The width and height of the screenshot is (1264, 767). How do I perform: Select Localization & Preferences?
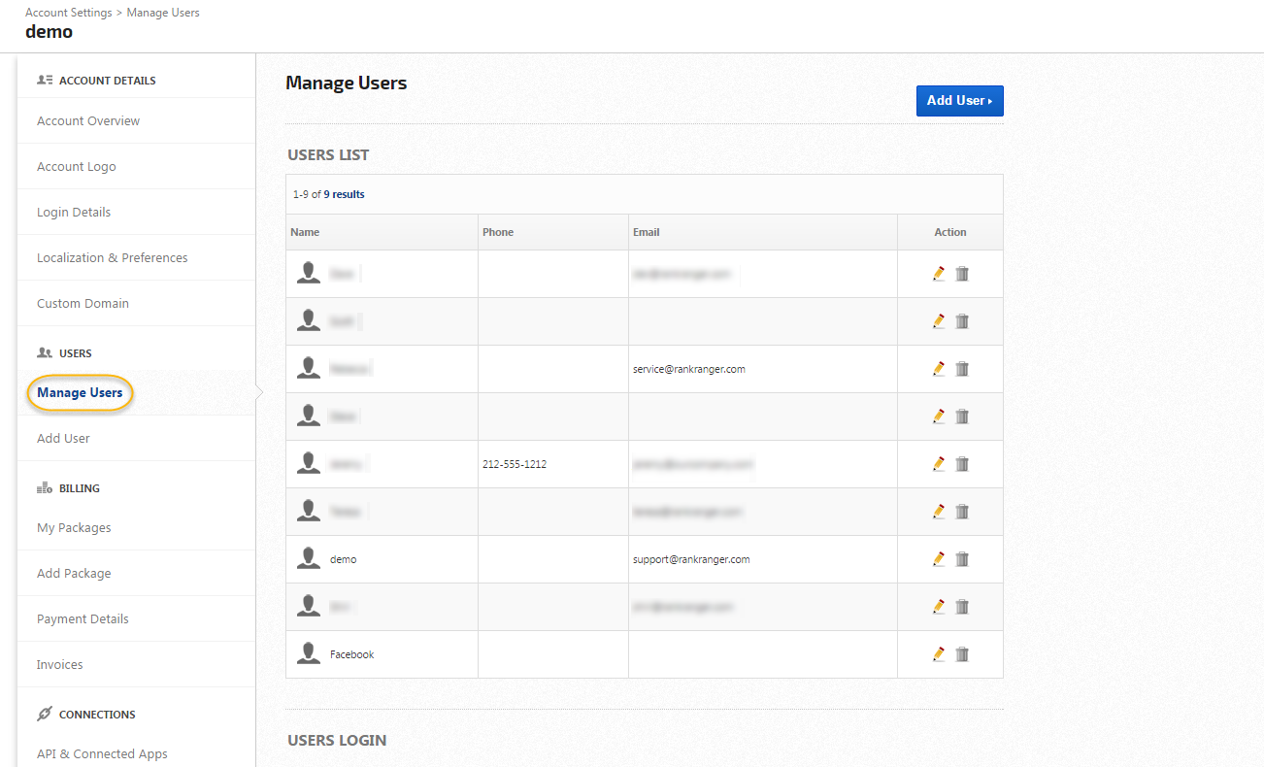(x=113, y=258)
